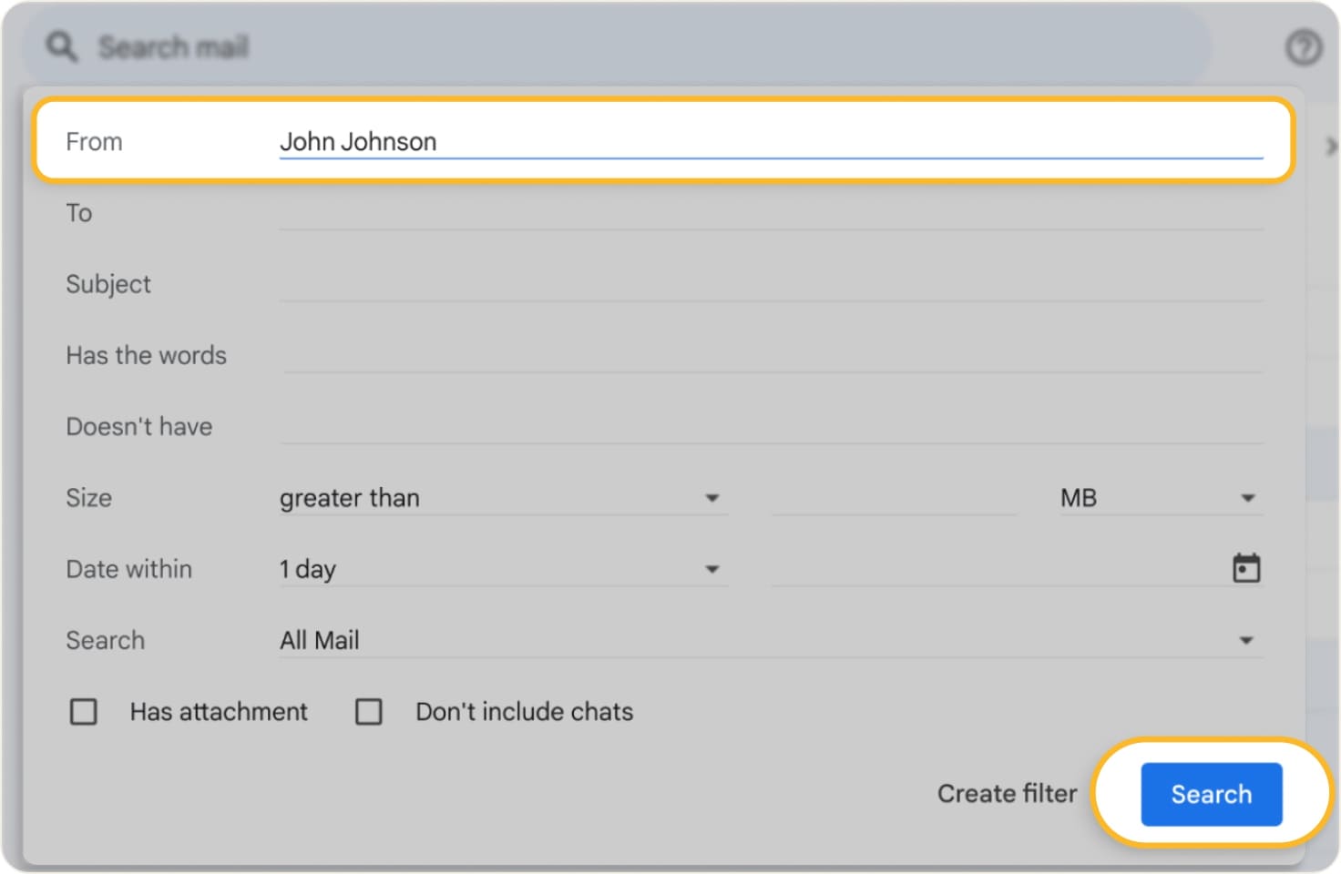
Task: Expand the Date within 1 day dropdown
Action: pos(501,570)
